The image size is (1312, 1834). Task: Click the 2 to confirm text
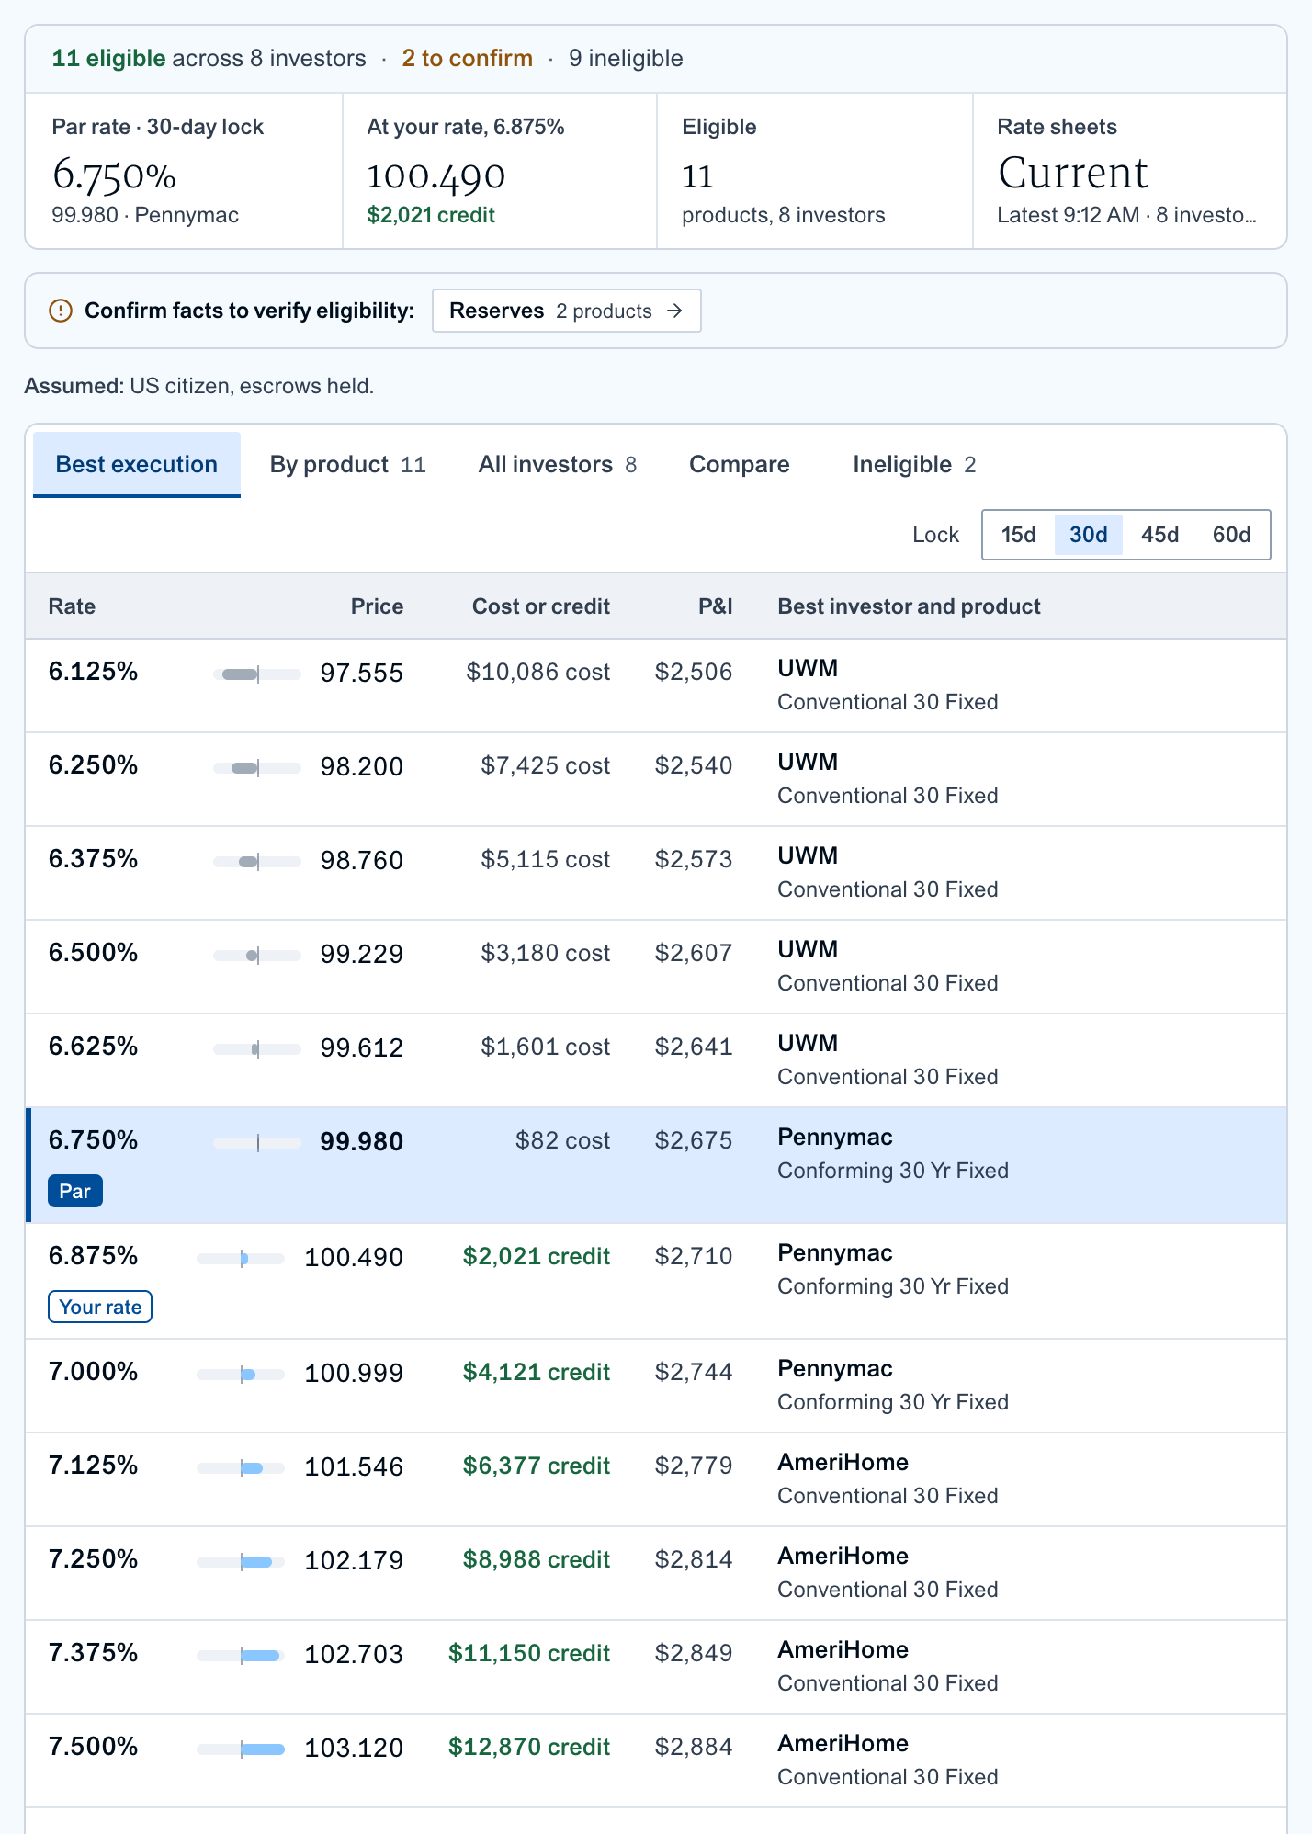point(467,59)
